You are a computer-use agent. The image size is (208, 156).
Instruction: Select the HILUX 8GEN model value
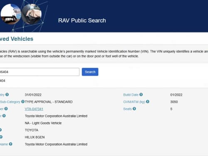pos(35,137)
